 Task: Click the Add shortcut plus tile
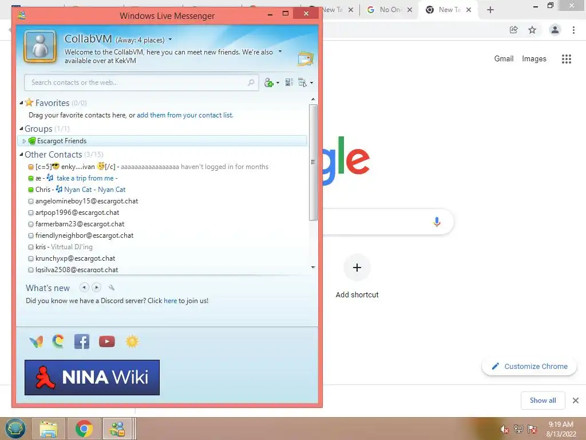[357, 267]
